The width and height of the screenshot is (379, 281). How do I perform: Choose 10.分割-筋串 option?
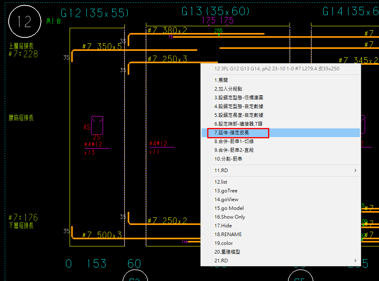281,159
